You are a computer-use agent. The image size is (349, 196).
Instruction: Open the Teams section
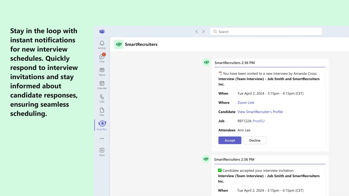[102, 71]
